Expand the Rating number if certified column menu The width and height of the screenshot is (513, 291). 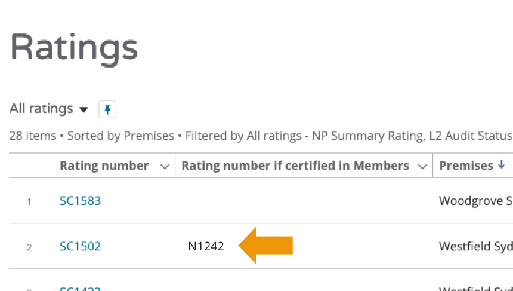click(x=424, y=166)
